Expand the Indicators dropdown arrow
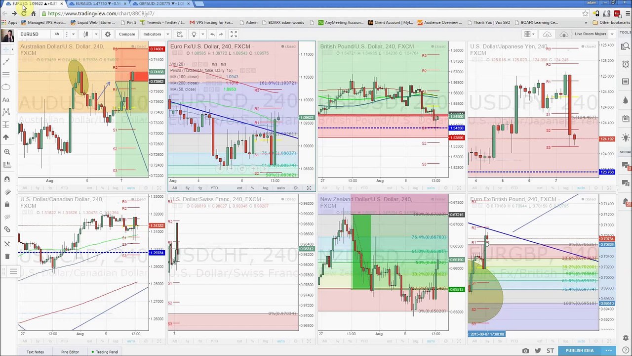Image resolution: width=632 pixels, height=356 pixels. point(167,34)
